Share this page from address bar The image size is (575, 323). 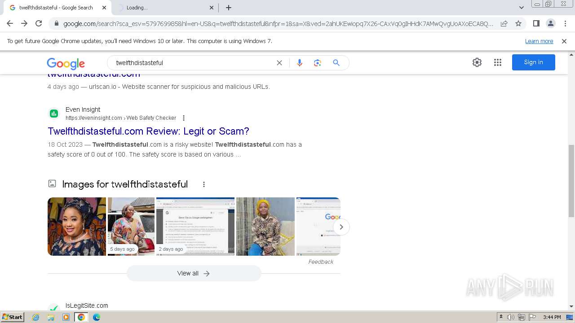point(504,23)
